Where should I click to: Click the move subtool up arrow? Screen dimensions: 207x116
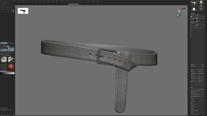coord(203,64)
